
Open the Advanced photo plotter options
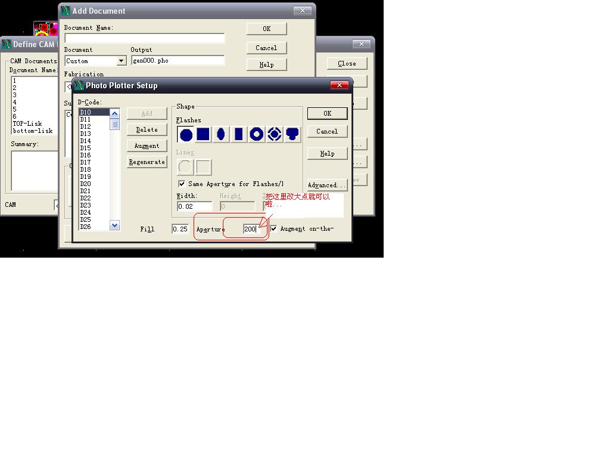(327, 185)
